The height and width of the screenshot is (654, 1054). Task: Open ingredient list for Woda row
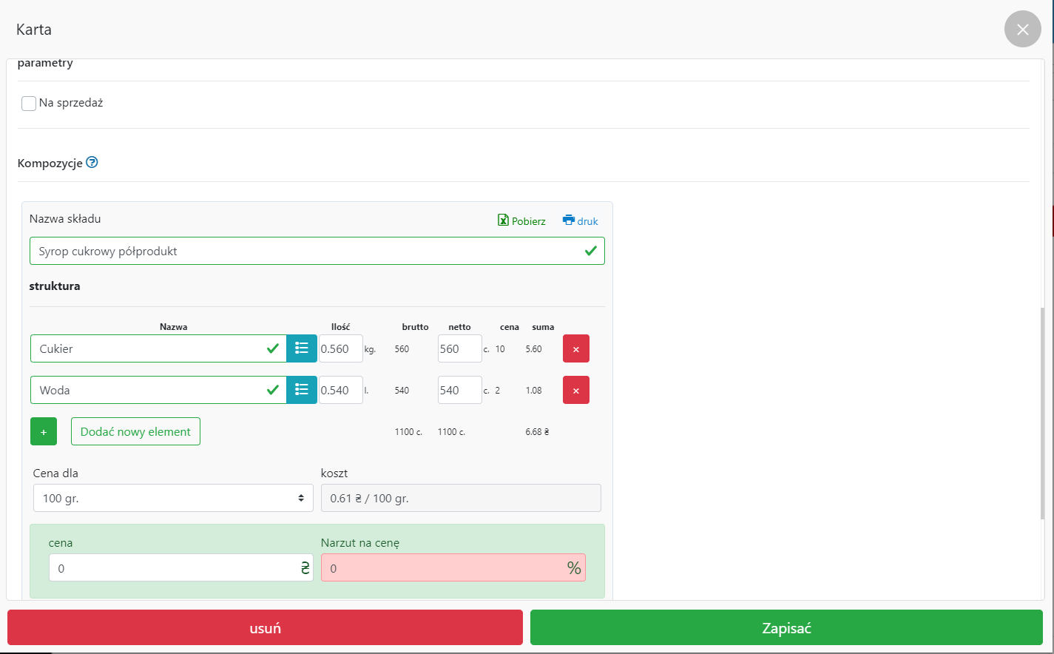[302, 390]
